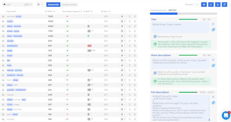Click lightbulb suggestion icon for 'meditation' row
Viewport: 231px width, 122px height.
click(x=130, y=46)
